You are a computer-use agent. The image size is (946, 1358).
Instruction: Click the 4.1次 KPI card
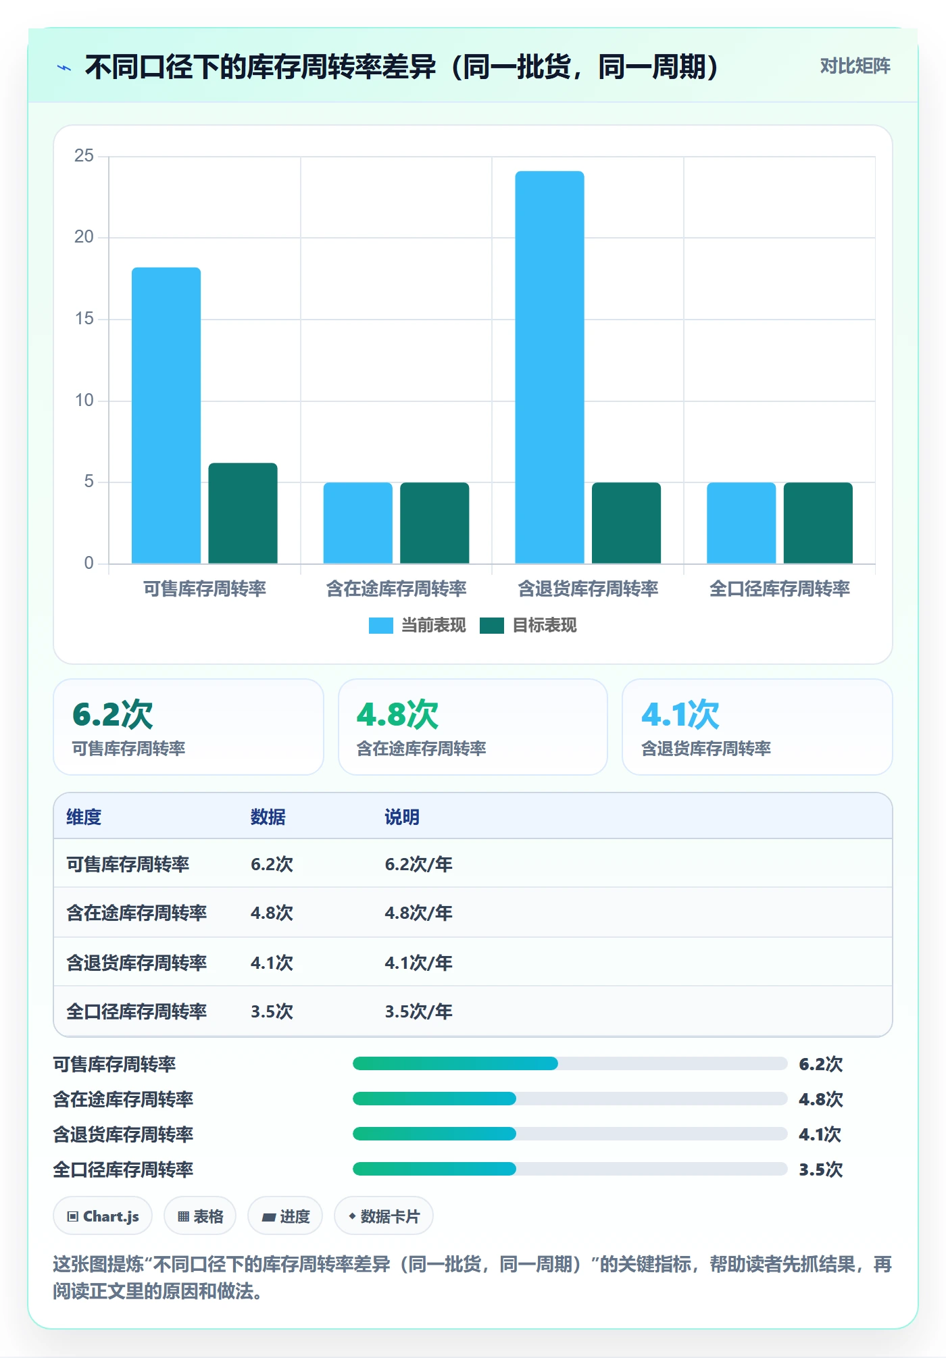pos(757,727)
